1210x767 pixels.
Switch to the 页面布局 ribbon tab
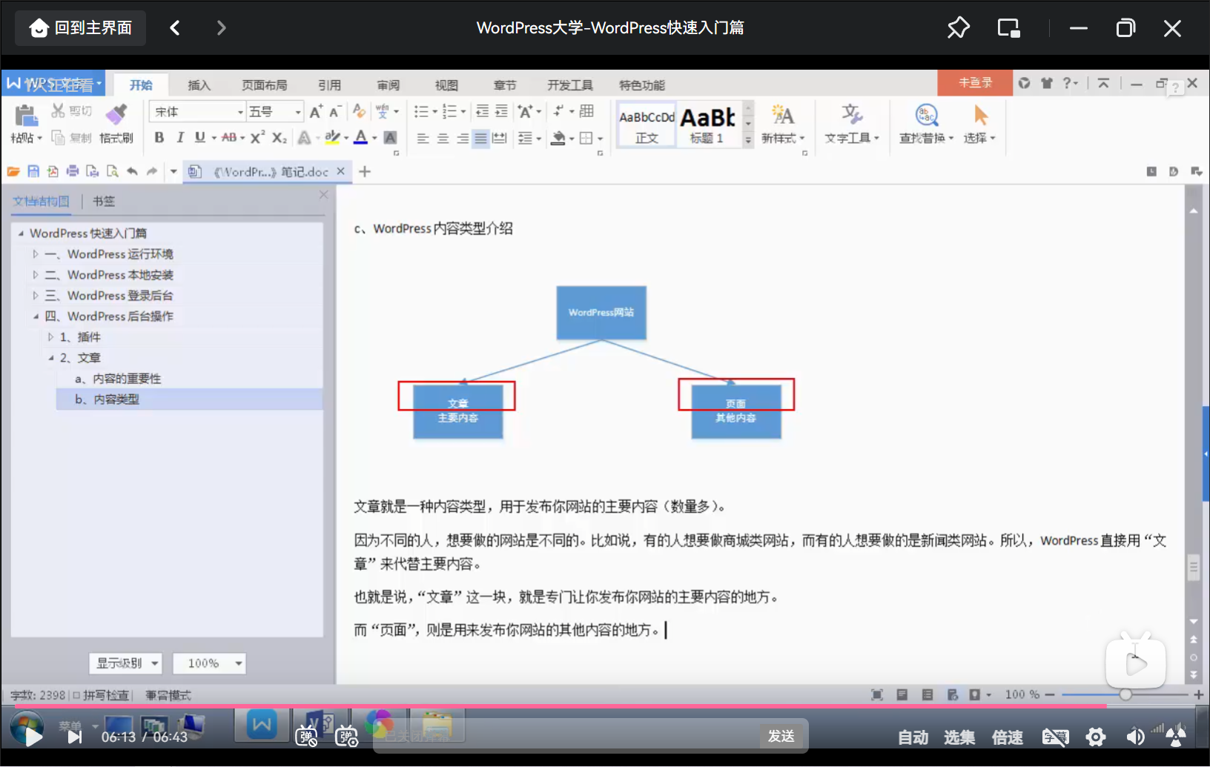pyautogui.click(x=264, y=85)
